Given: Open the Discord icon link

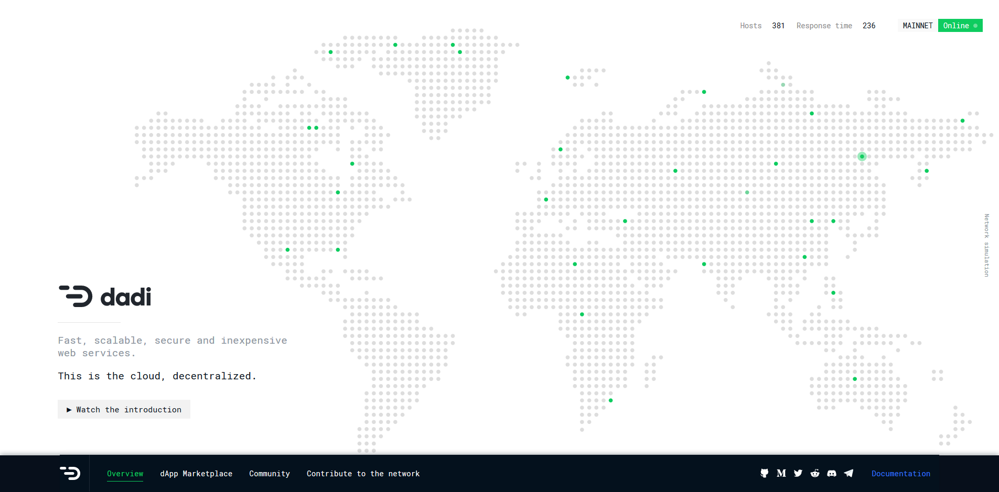Looking at the screenshot, I should point(832,473).
